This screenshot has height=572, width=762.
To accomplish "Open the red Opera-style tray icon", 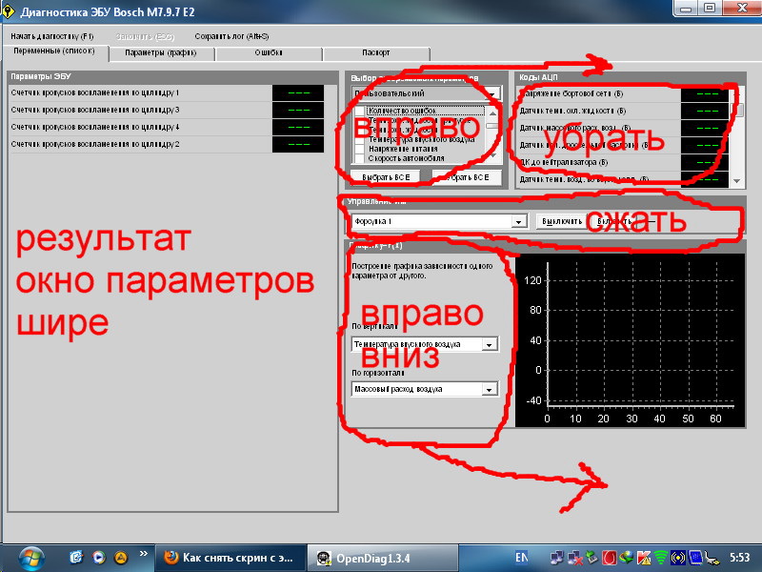I will [x=610, y=558].
